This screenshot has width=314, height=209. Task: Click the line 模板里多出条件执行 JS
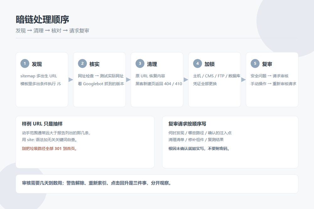click(x=41, y=84)
